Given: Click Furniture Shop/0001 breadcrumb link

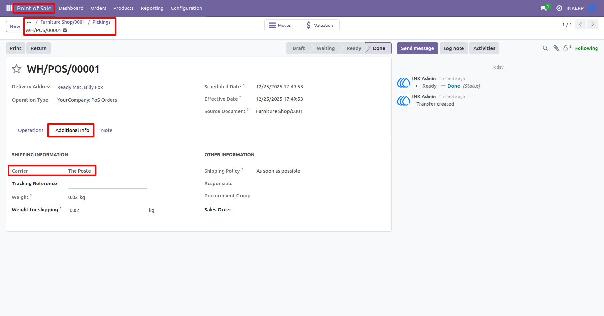Looking at the screenshot, I should tap(62, 22).
